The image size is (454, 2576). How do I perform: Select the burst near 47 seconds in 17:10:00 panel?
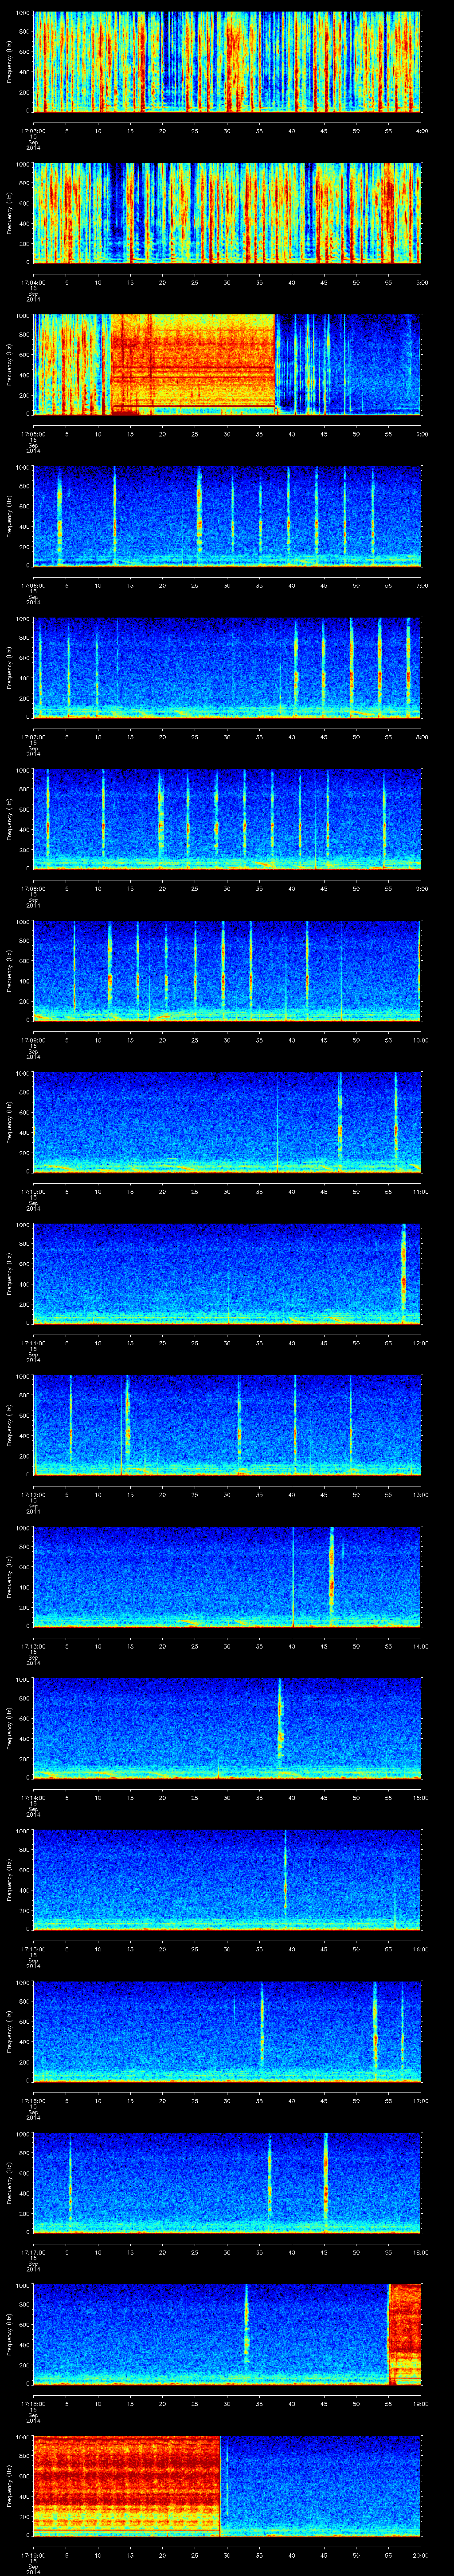click(x=340, y=1121)
